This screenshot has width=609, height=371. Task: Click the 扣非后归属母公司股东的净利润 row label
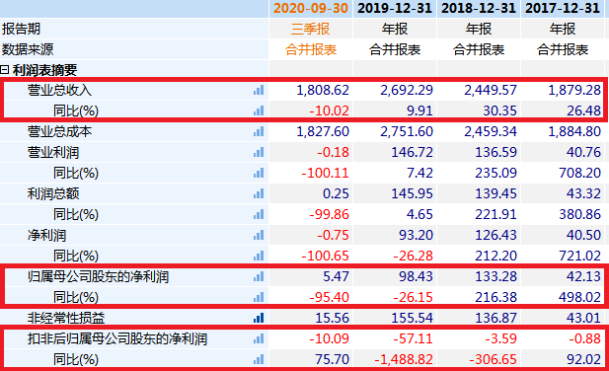[117, 338]
